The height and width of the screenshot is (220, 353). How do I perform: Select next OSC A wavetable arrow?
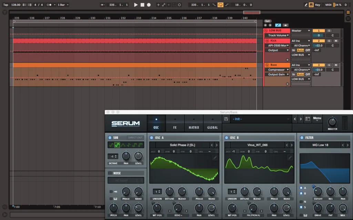pos(216,145)
